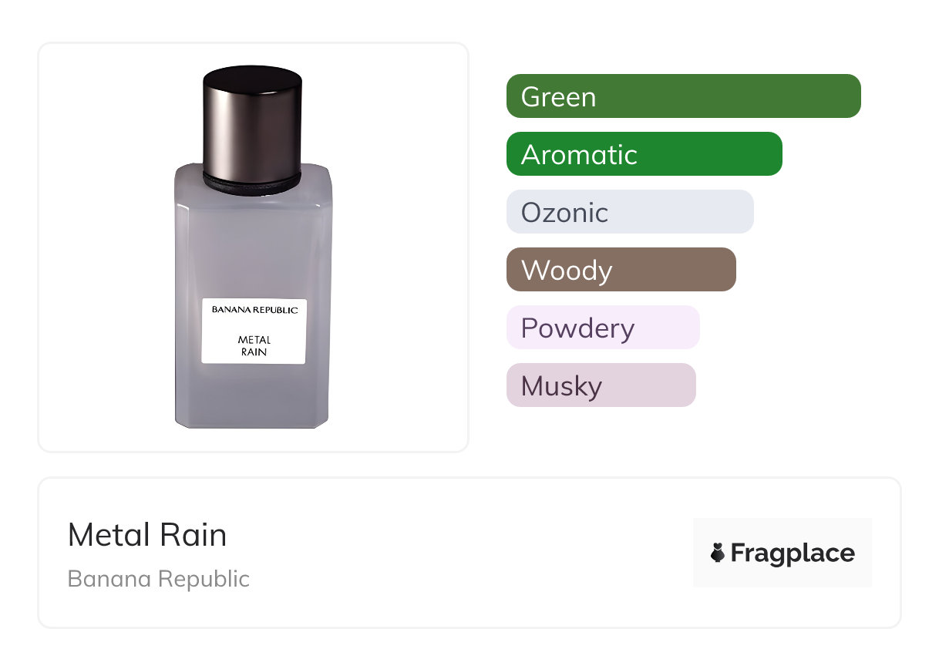Click METAL RAIN text on bottle label

pos(254,345)
